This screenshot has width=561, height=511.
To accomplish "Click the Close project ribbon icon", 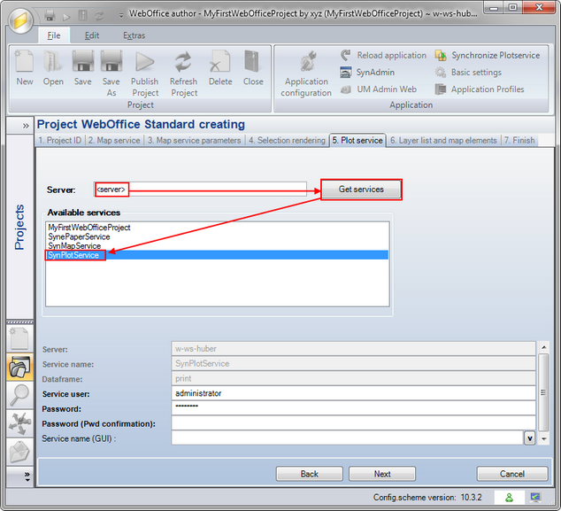I will point(253,68).
